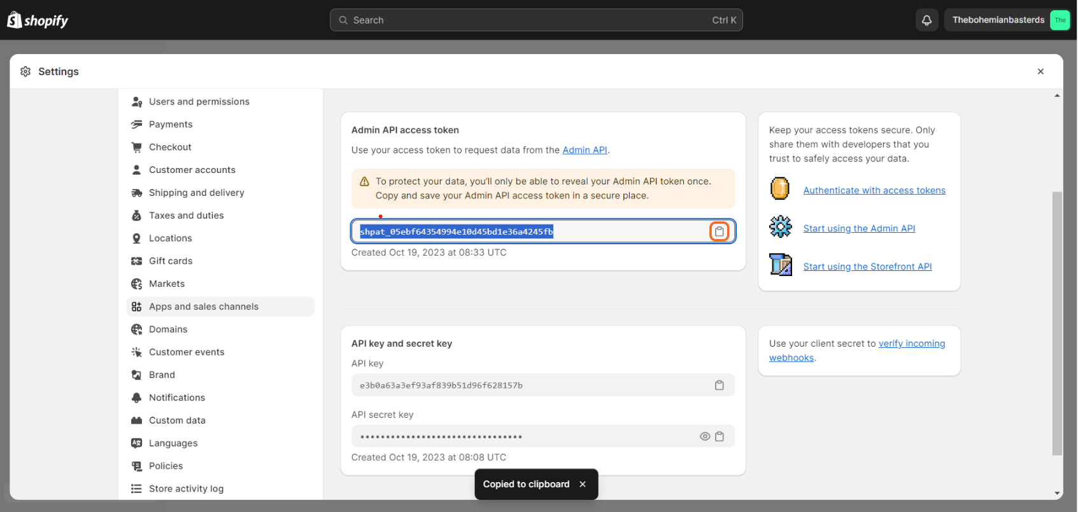Click the Markets globe icon

point(136,284)
